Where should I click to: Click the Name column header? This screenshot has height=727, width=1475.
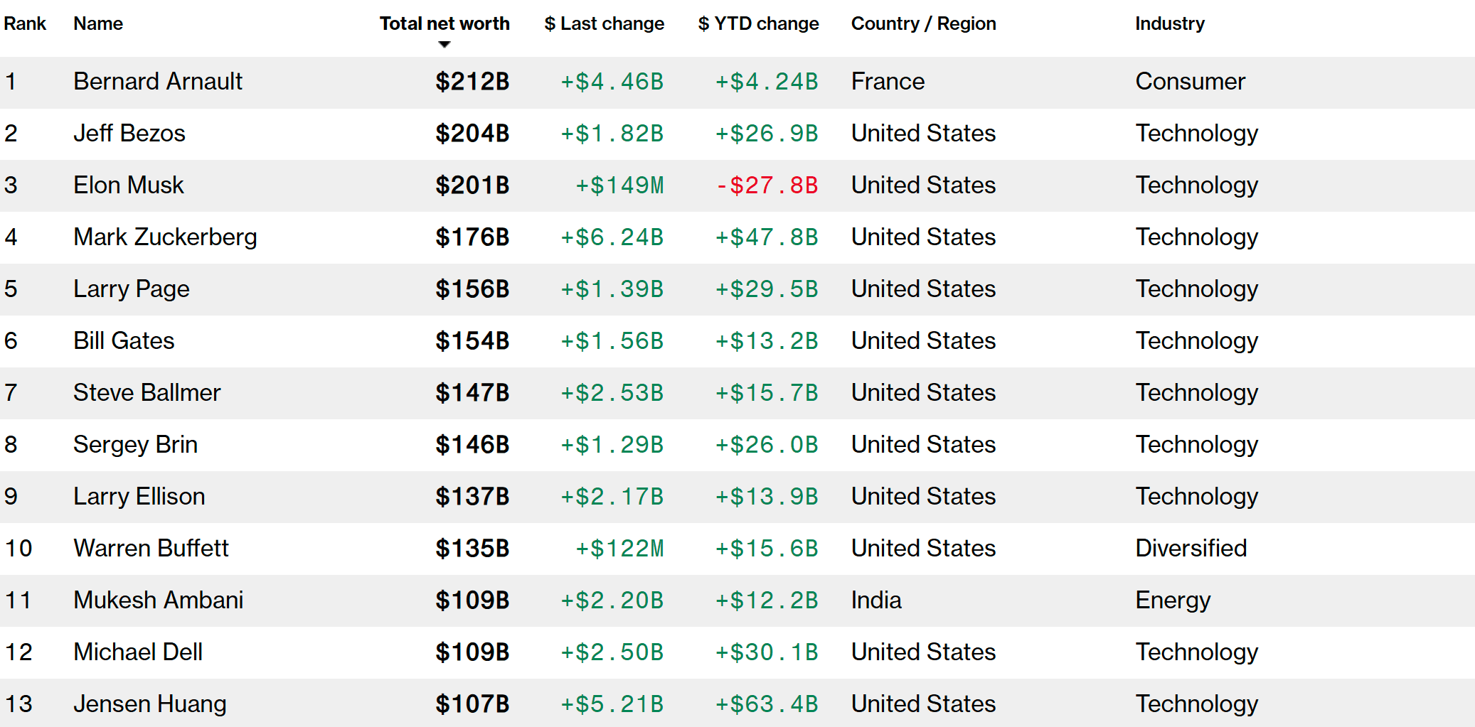tap(98, 23)
